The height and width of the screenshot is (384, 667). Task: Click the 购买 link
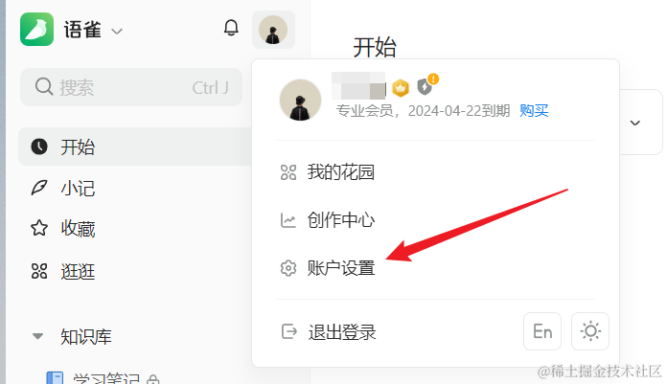(534, 111)
